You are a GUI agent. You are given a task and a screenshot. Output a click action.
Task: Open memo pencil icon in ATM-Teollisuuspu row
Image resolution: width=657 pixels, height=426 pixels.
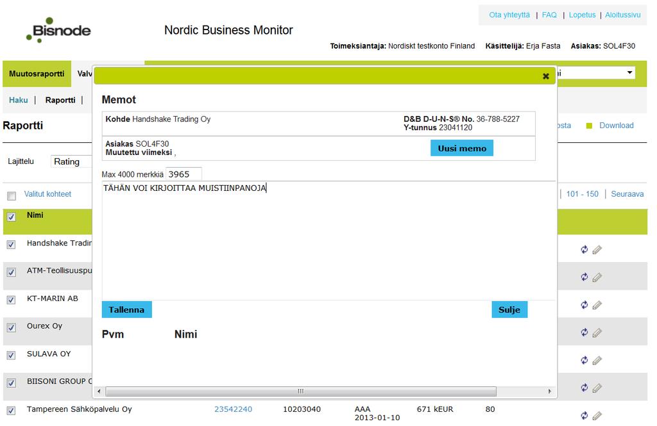point(597,277)
